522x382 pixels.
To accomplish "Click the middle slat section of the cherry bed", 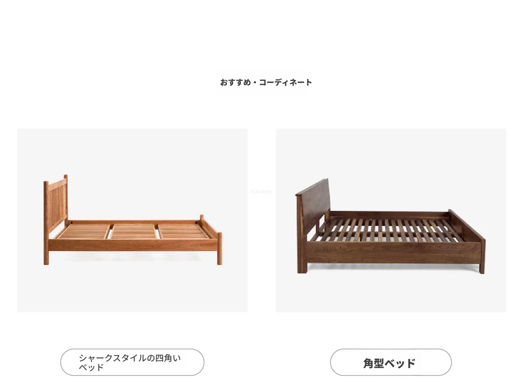I will click(x=134, y=232).
